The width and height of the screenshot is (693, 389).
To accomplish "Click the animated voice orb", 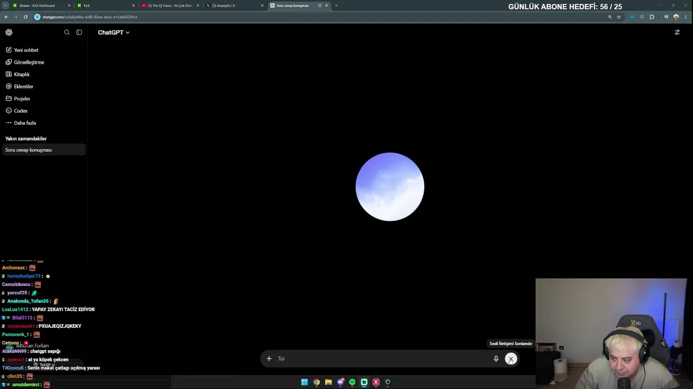I will click(390, 187).
